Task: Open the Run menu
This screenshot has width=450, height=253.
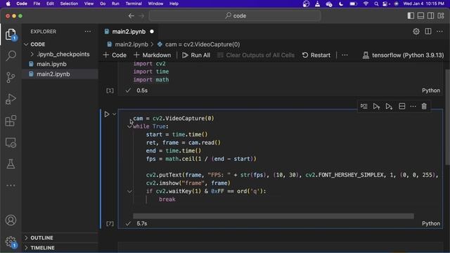Action: tap(115, 4)
